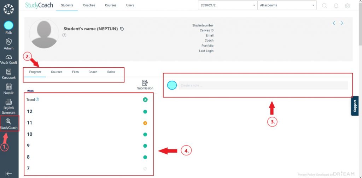This screenshot has height=178, width=362.
Task: Open the Support side button
Action: pyautogui.click(x=355, y=106)
